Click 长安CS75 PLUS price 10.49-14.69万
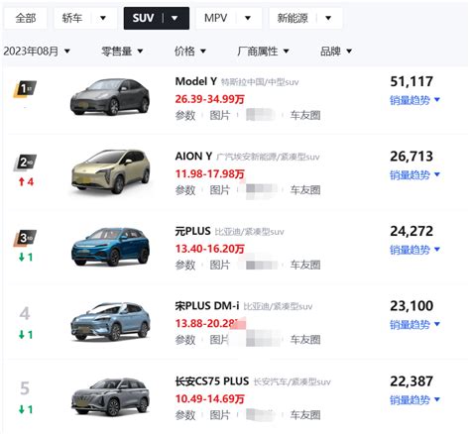Screen dimensions: 470x434 click(x=209, y=398)
